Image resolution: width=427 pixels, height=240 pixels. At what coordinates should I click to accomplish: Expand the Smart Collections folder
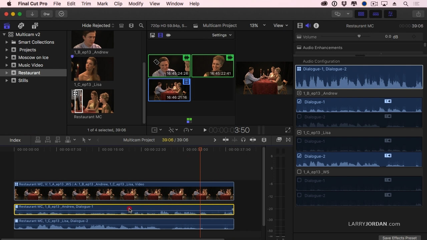tap(7, 42)
